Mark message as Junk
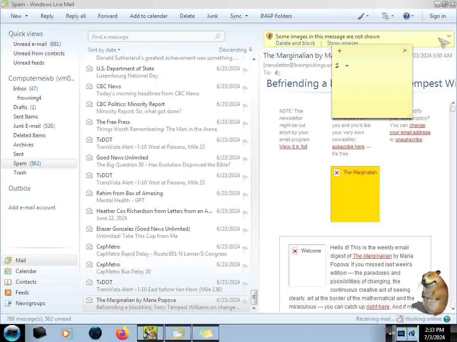The image size is (457, 342). point(212,16)
